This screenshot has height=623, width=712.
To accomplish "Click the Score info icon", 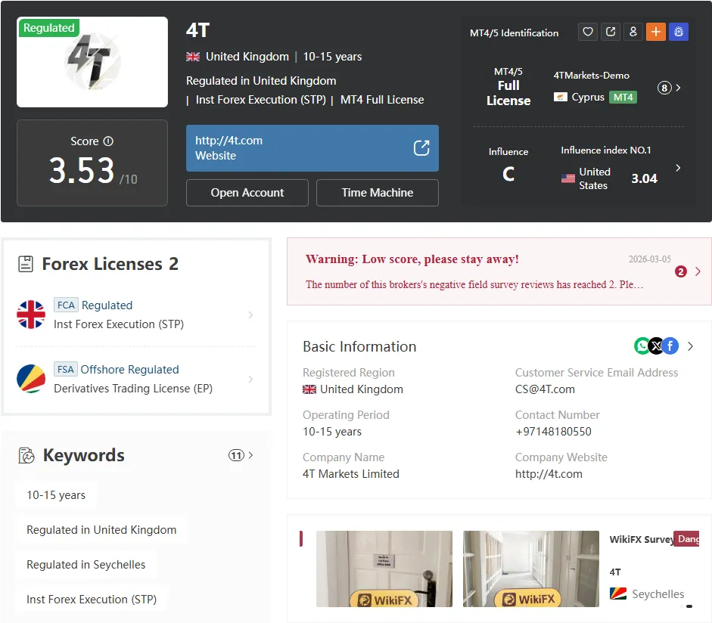I will point(108,141).
